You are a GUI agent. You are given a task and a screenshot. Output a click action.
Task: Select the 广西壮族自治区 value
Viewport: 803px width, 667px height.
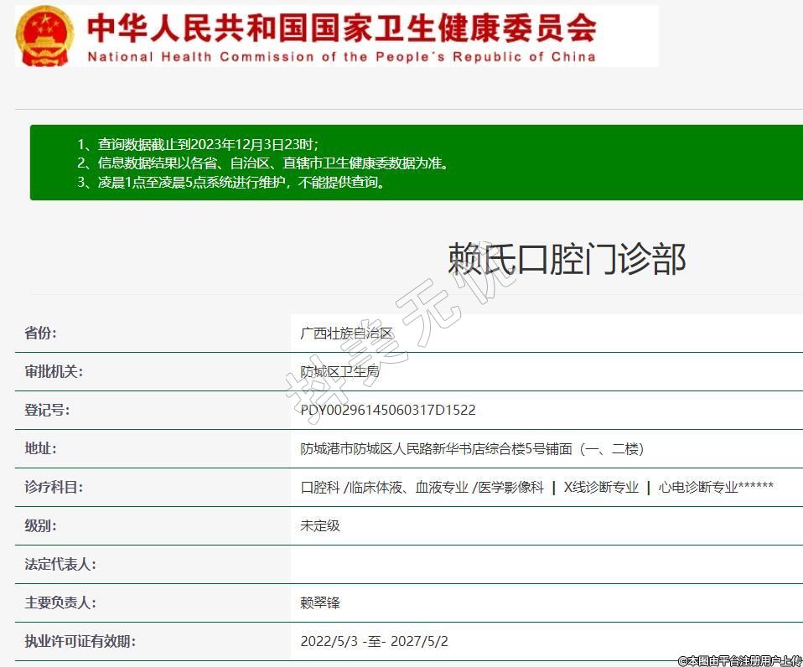click(x=346, y=333)
